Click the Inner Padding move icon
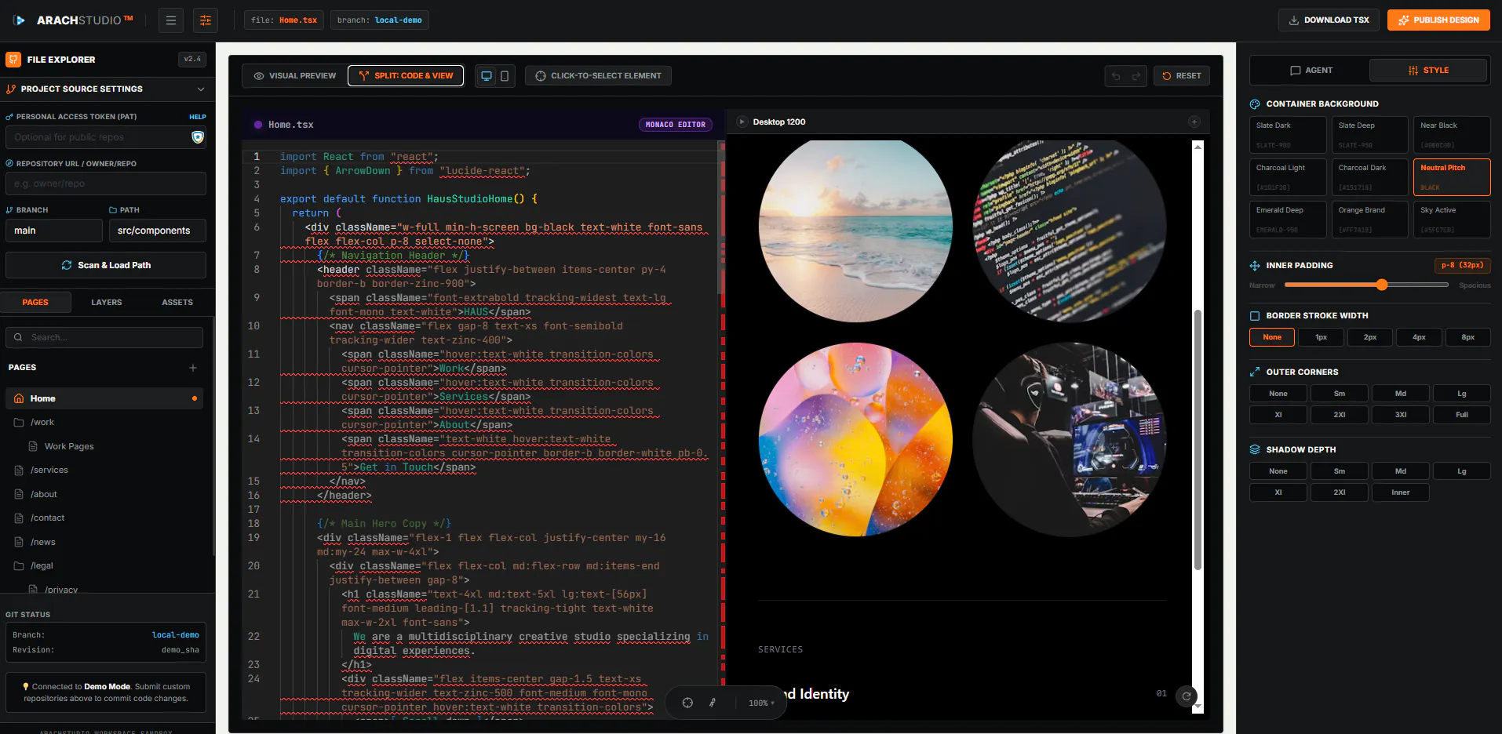 click(1255, 266)
